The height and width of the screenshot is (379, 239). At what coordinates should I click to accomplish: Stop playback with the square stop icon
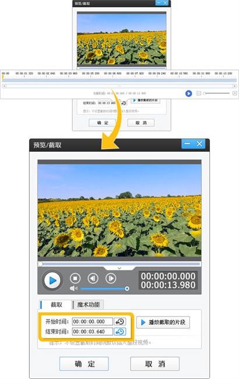click(x=75, y=278)
